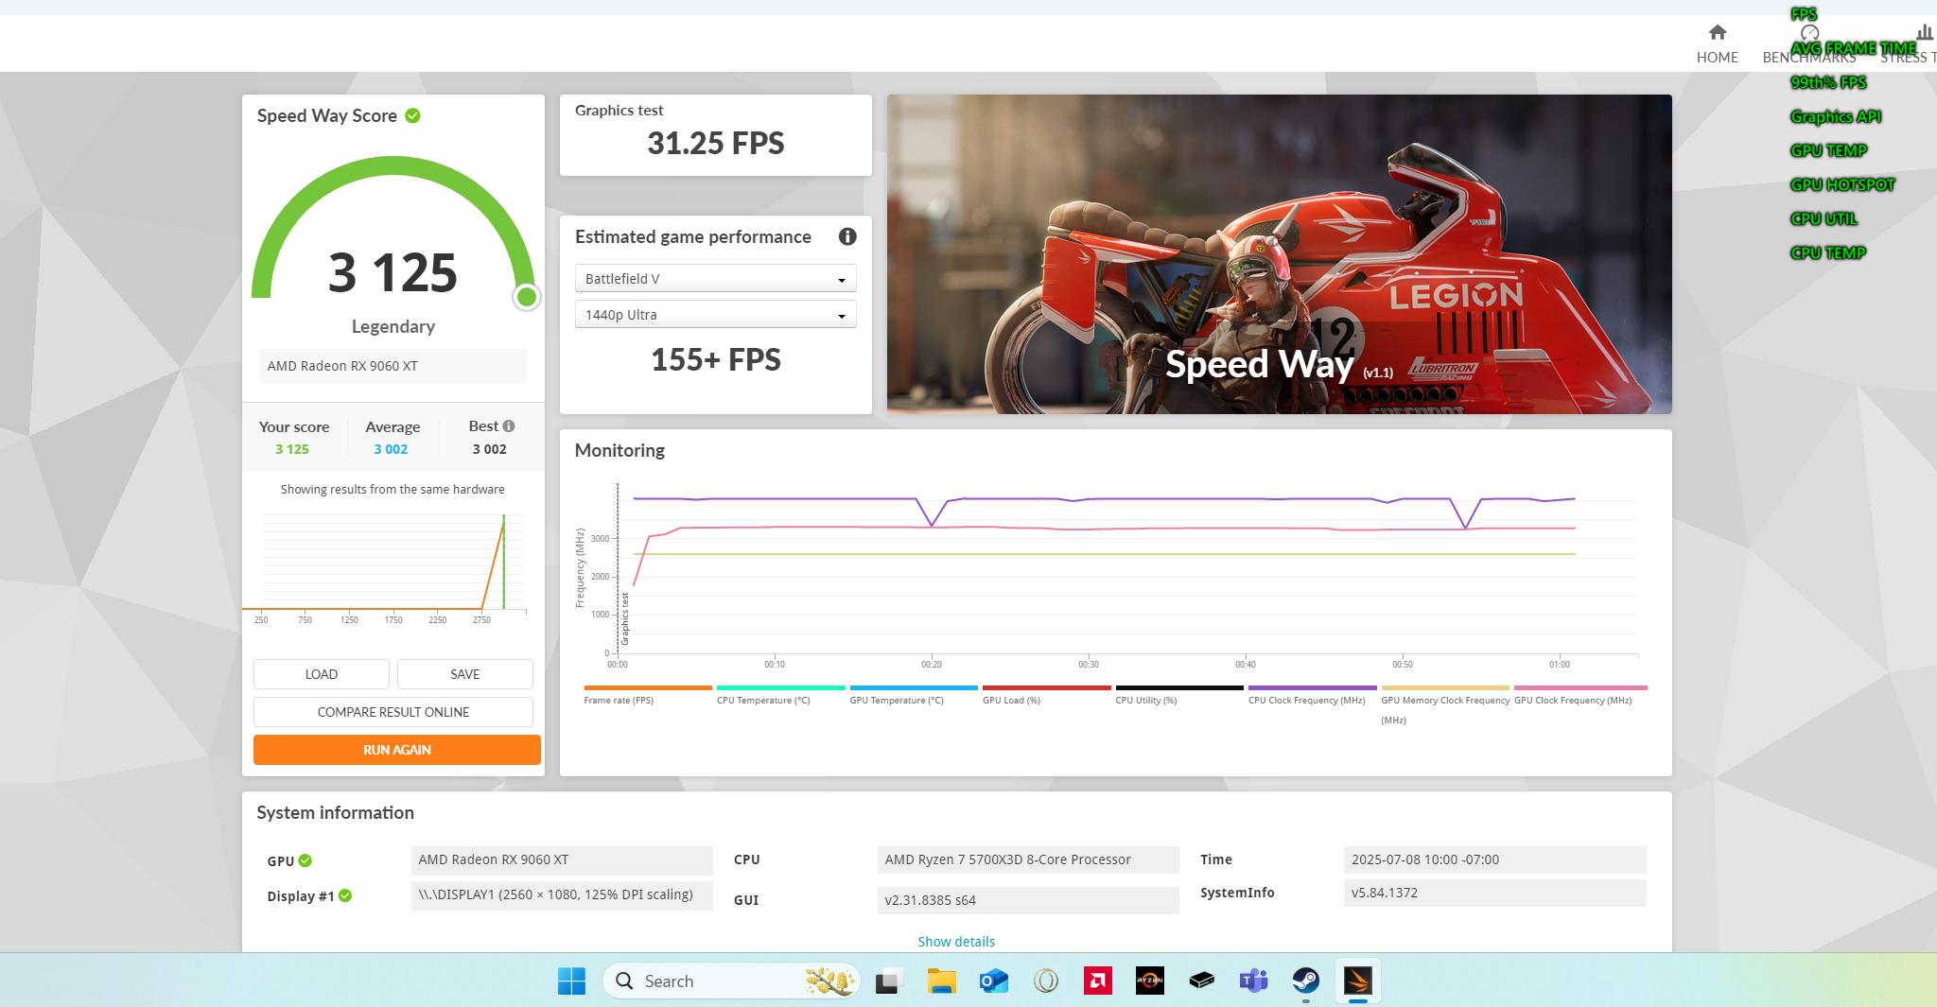Click green checkmark beside Speed Way Score
Screen dimensions: 1937x1007
click(412, 115)
